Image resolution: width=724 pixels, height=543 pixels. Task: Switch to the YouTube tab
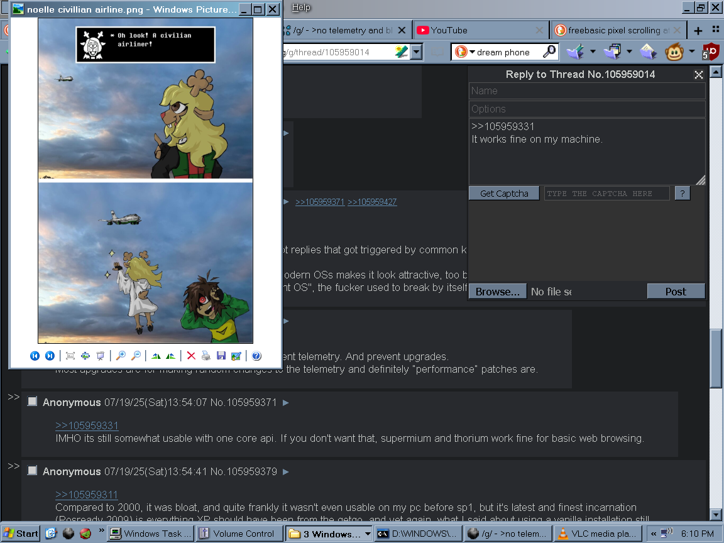tap(480, 30)
